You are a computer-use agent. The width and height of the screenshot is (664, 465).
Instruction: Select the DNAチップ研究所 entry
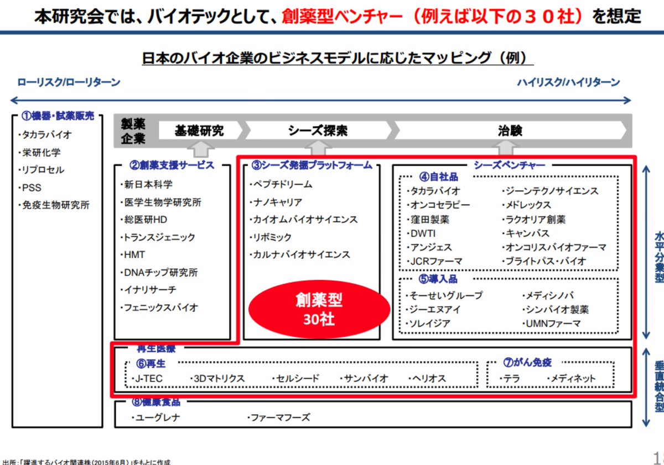(159, 273)
